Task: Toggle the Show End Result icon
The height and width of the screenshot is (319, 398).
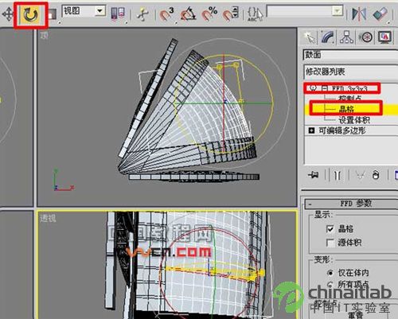Action: click(338, 175)
